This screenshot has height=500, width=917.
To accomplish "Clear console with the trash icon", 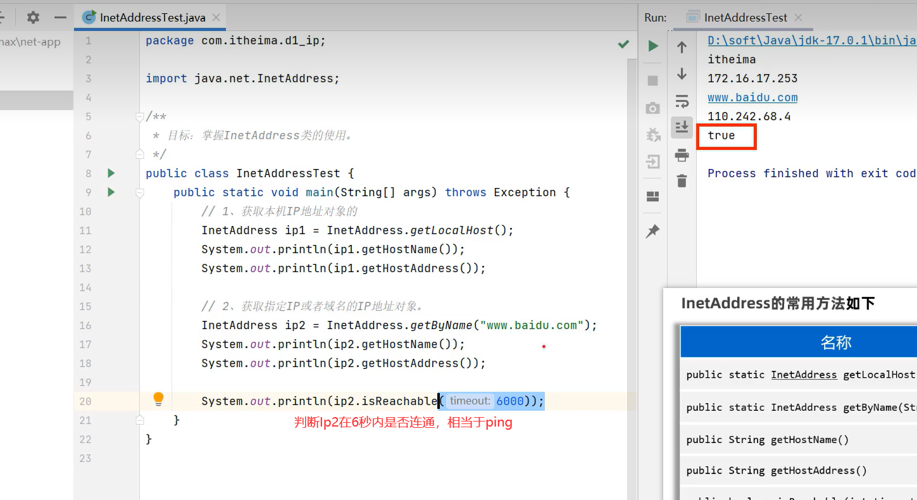I will click(682, 181).
